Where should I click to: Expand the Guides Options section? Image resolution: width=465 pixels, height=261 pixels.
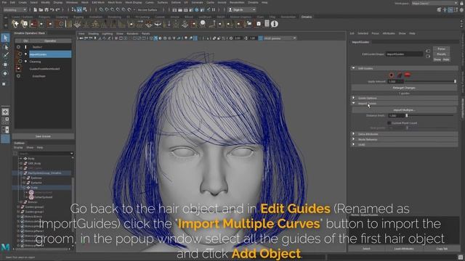coord(404,98)
